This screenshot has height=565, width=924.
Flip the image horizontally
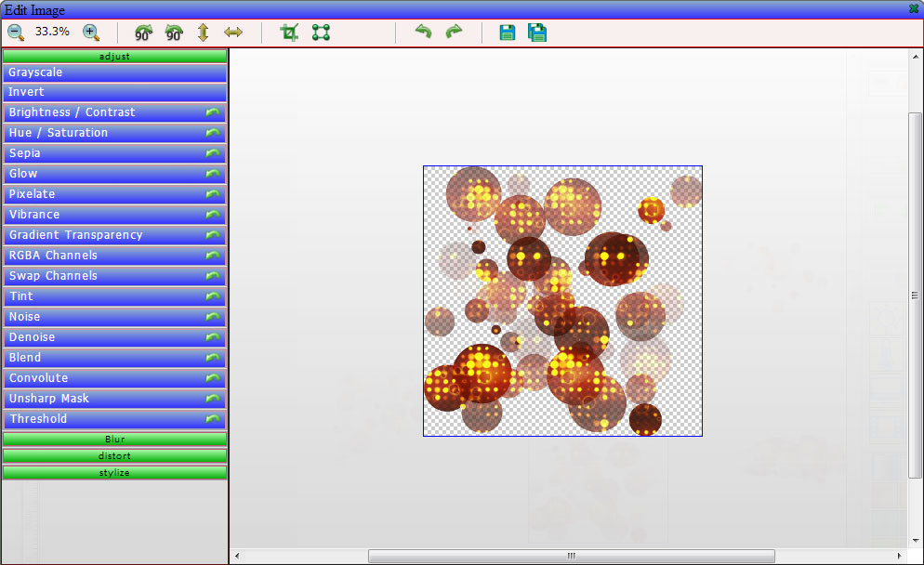(233, 33)
